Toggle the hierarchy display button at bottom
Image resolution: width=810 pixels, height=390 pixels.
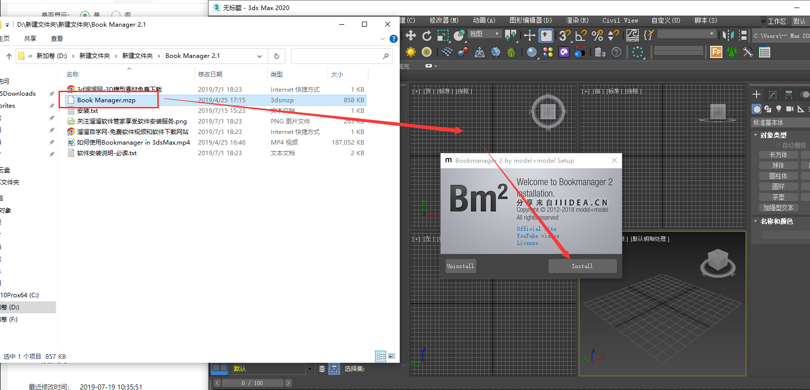point(334,369)
